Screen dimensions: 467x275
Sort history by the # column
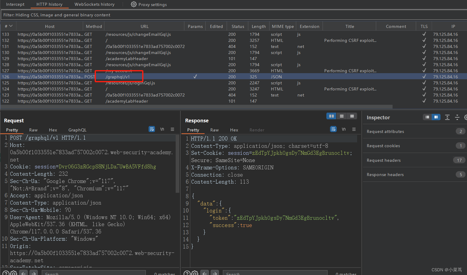coord(8,26)
